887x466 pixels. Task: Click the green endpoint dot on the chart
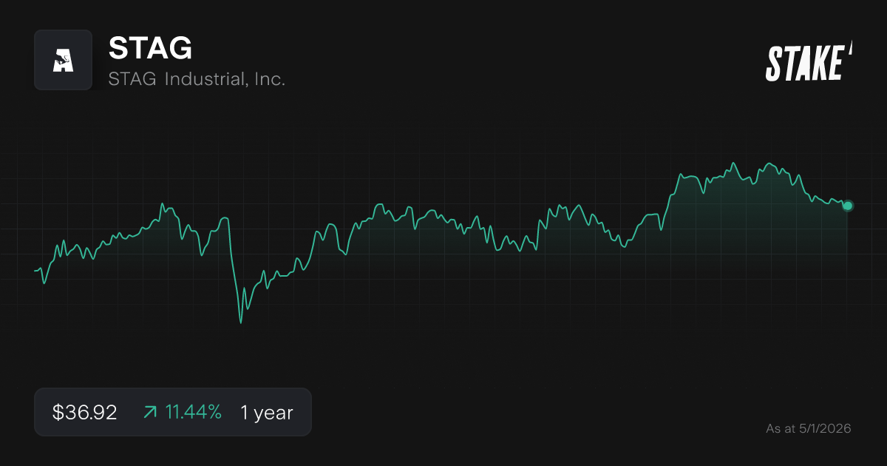[847, 206]
